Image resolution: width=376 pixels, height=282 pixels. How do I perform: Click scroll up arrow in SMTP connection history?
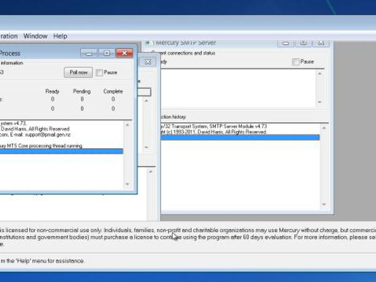(x=324, y=128)
